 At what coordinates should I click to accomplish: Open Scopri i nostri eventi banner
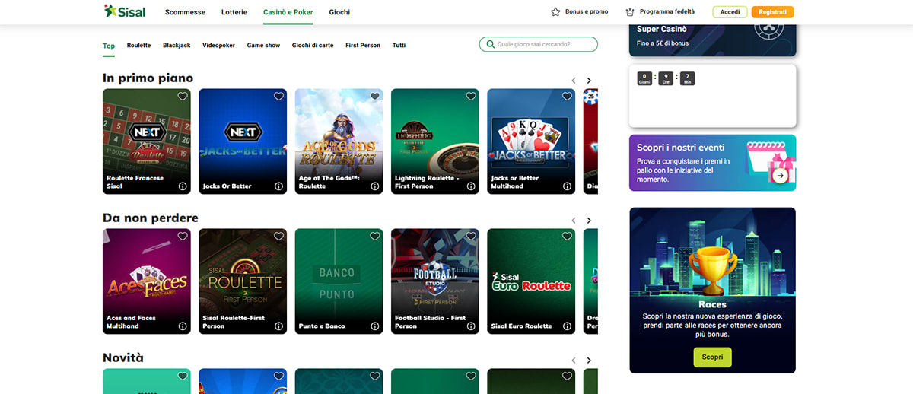coord(713,163)
